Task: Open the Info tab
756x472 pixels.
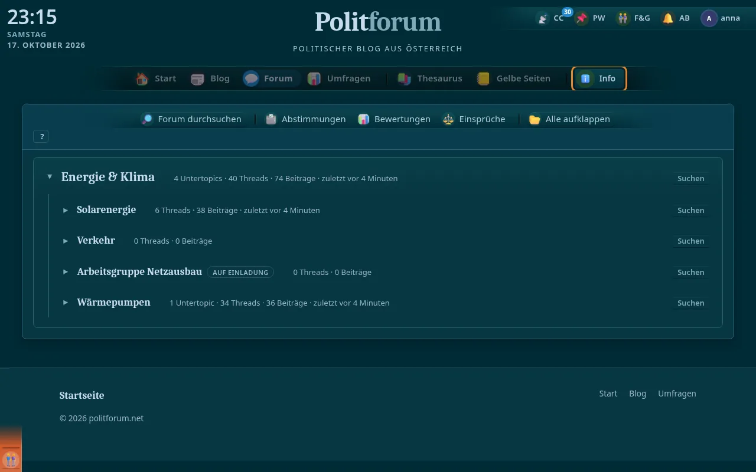Action: [599, 78]
